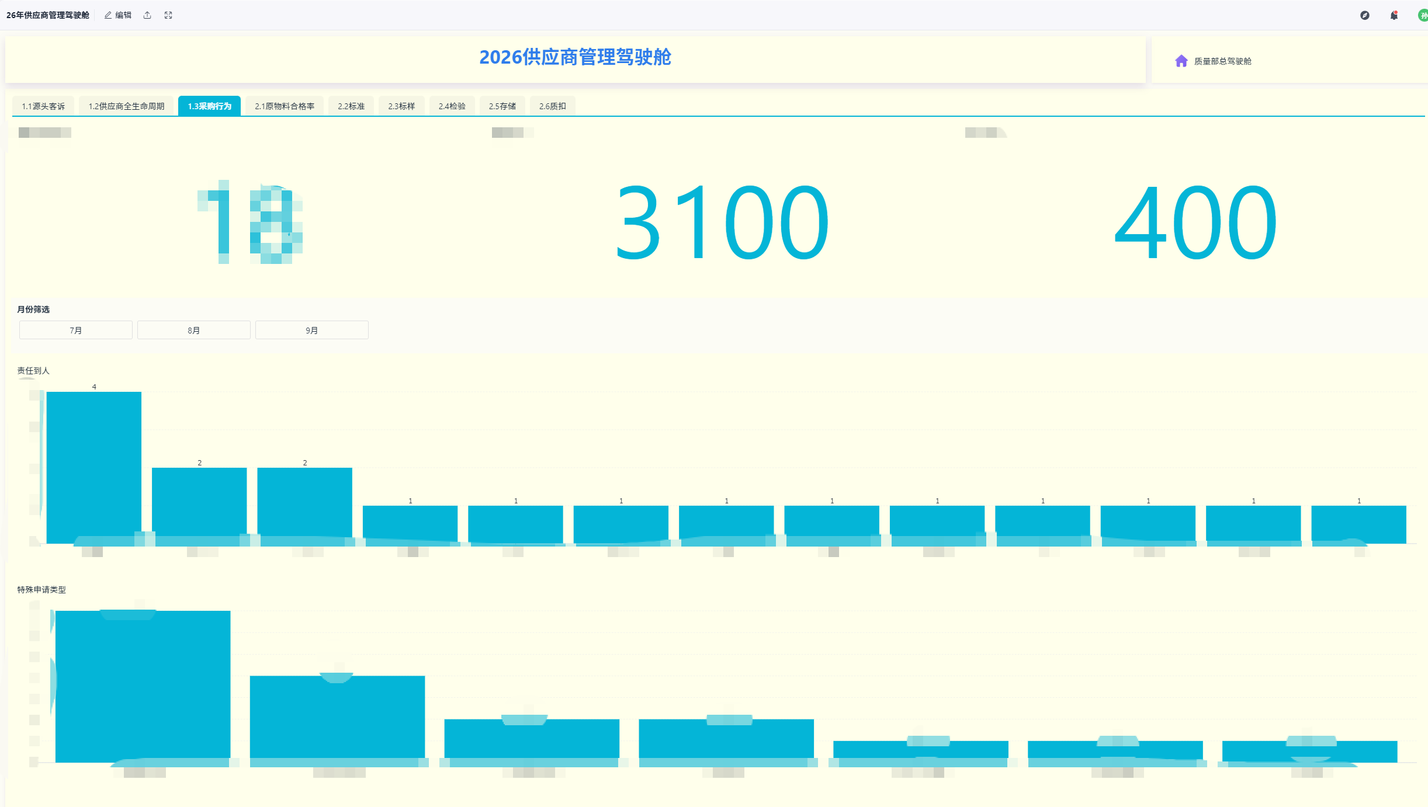Open notifications bell icon

click(1394, 15)
